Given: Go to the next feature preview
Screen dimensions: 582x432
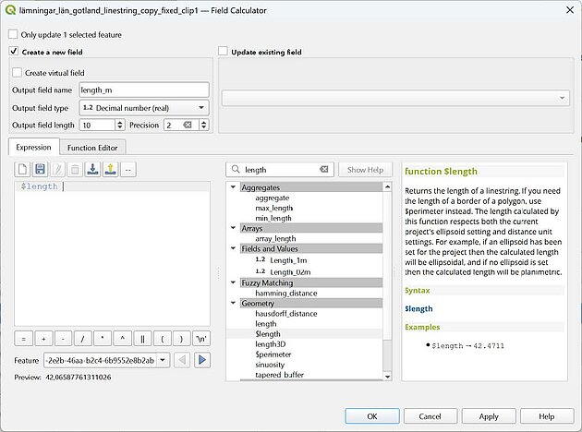Looking at the screenshot, I should click(x=202, y=360).
